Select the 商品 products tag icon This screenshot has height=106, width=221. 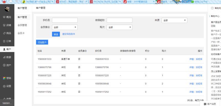[4, 33]
